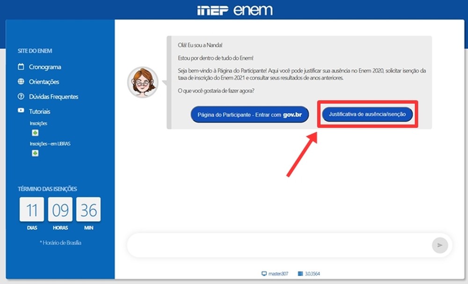468x284 pixels.
Task: Click the Horário de Brasília note
Action: point(60,242)
